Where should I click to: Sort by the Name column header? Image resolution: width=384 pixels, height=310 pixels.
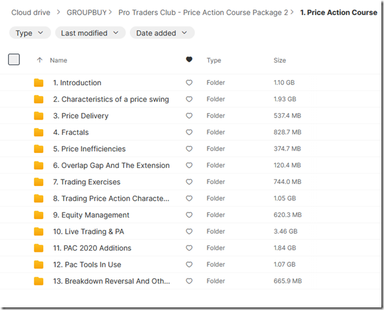59,60
